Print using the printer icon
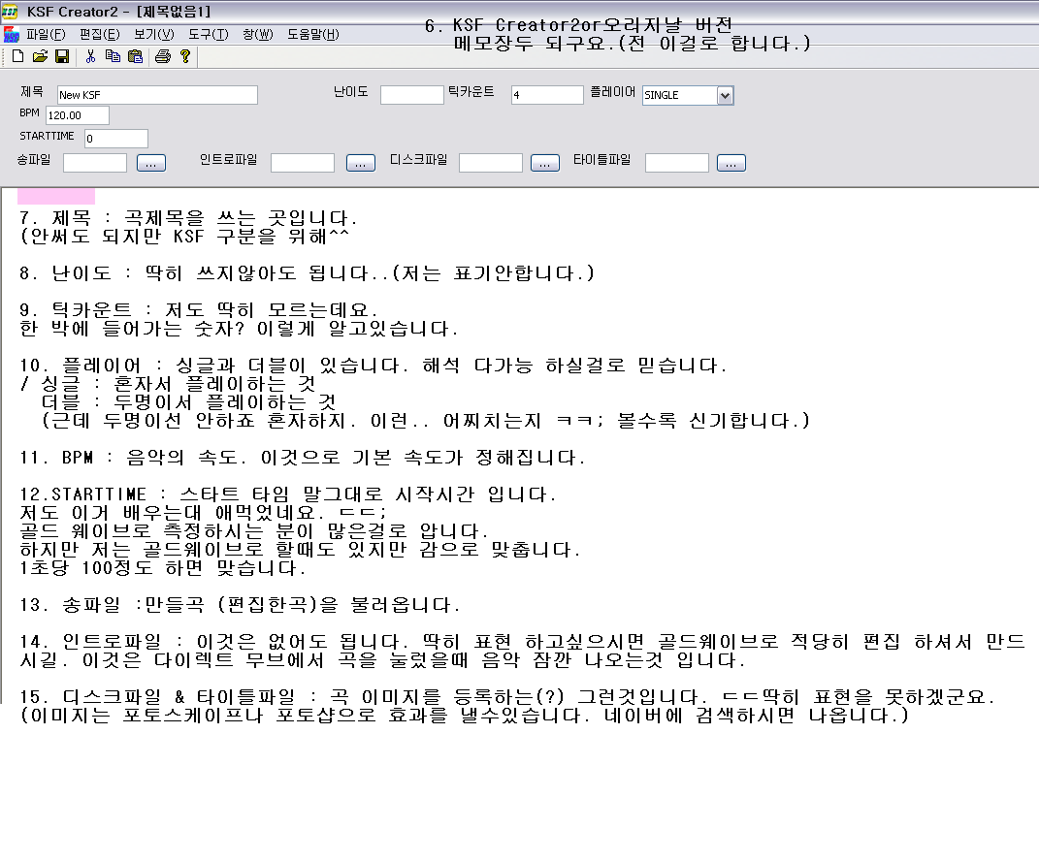 163,56
